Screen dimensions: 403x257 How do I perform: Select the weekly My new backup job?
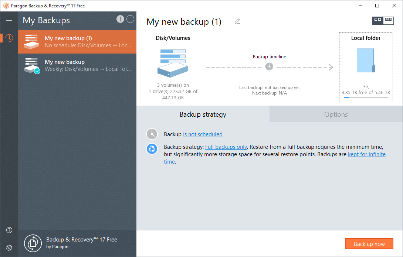77,65
